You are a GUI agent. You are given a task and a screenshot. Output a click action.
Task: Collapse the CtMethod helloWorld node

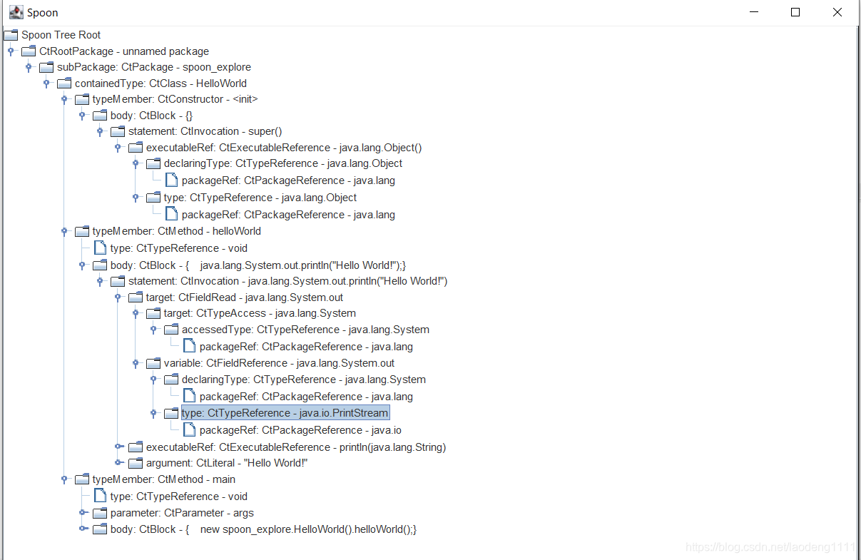tap(64, 231)
